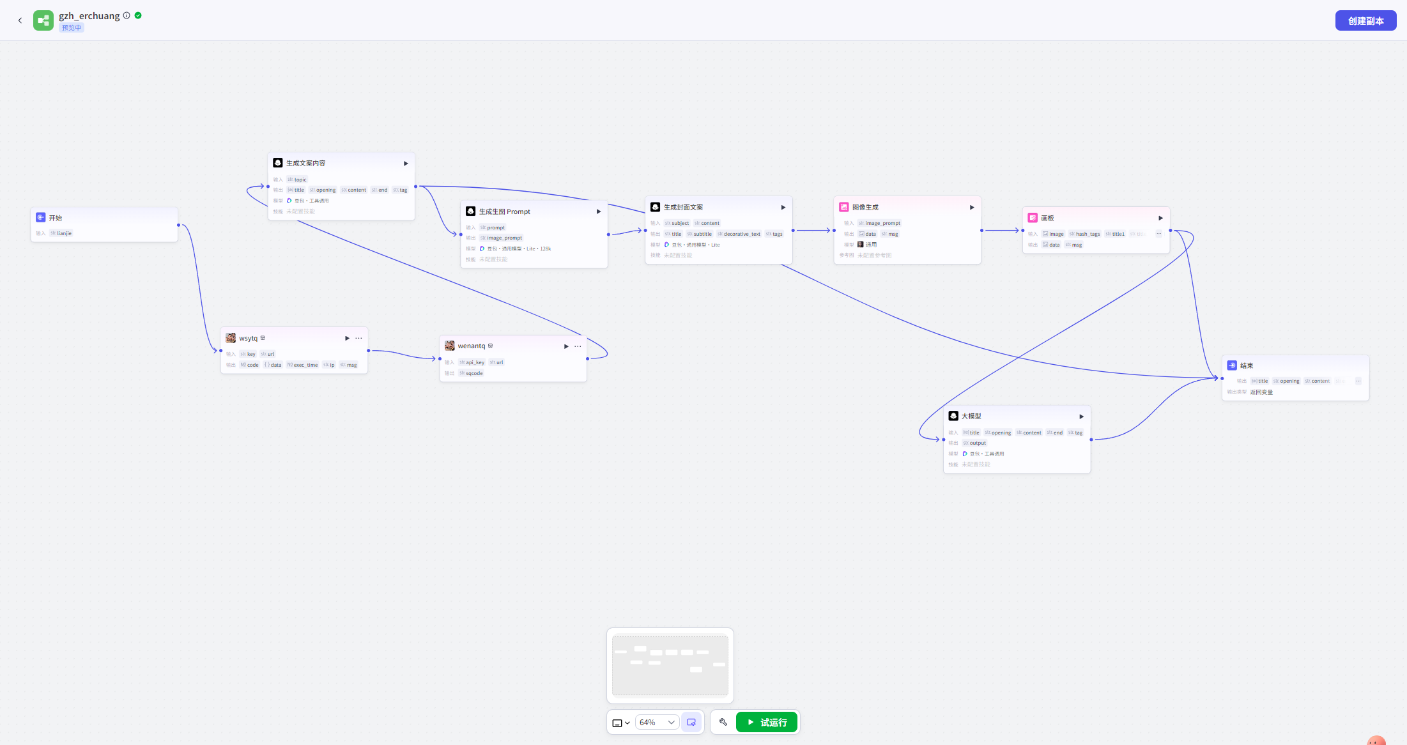Image resolution: width=1407 pixels, height=745 pixels.
Task: Click the wrench debug icon
Action: tap(723, 722)
